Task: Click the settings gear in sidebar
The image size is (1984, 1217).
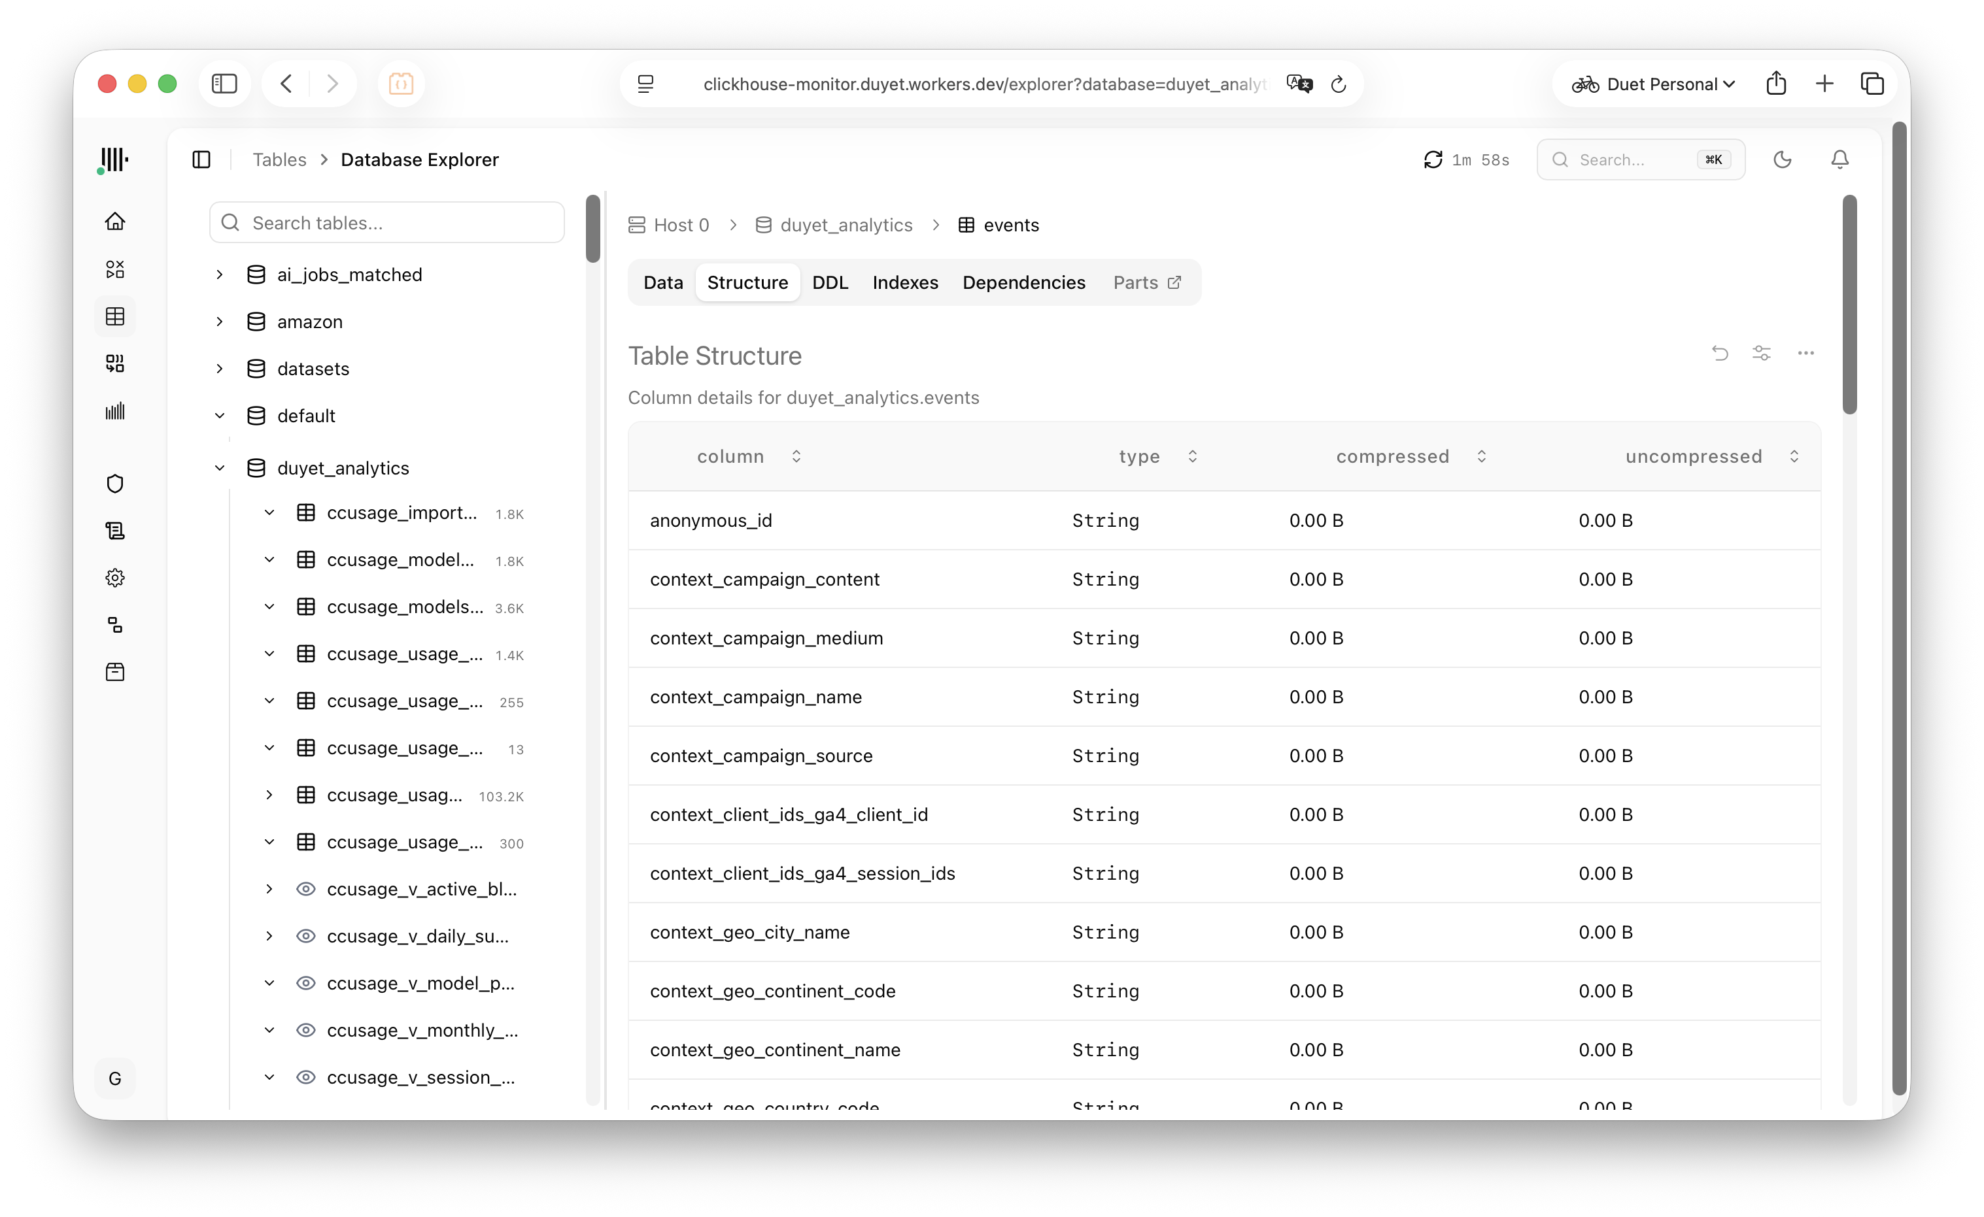Action: [x=115, y=578]
